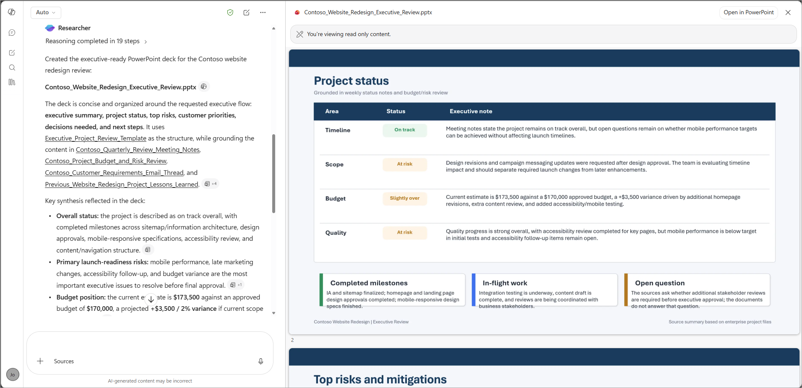Screen dimensions: 802x388
Task: Click the PowerPoint file icon in preview header
Action: 297,13
